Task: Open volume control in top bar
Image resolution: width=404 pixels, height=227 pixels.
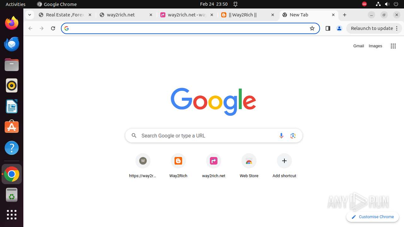Action: 387,4
